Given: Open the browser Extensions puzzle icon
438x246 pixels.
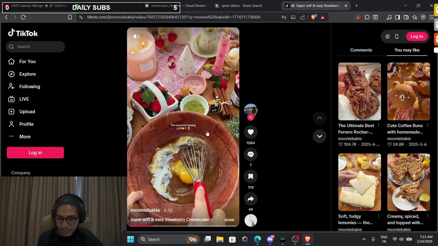Looking at the screenshot, I should pos(367,17).
